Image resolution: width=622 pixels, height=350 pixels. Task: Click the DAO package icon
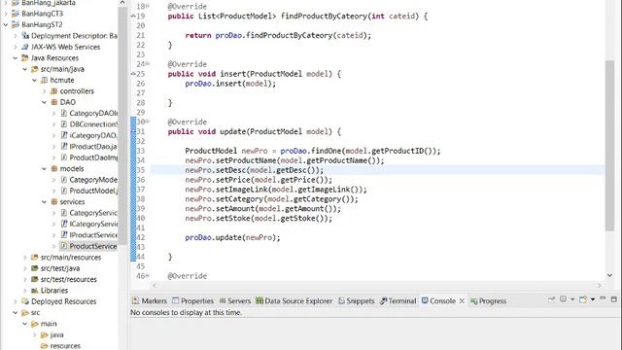click(x=54, y=102)
